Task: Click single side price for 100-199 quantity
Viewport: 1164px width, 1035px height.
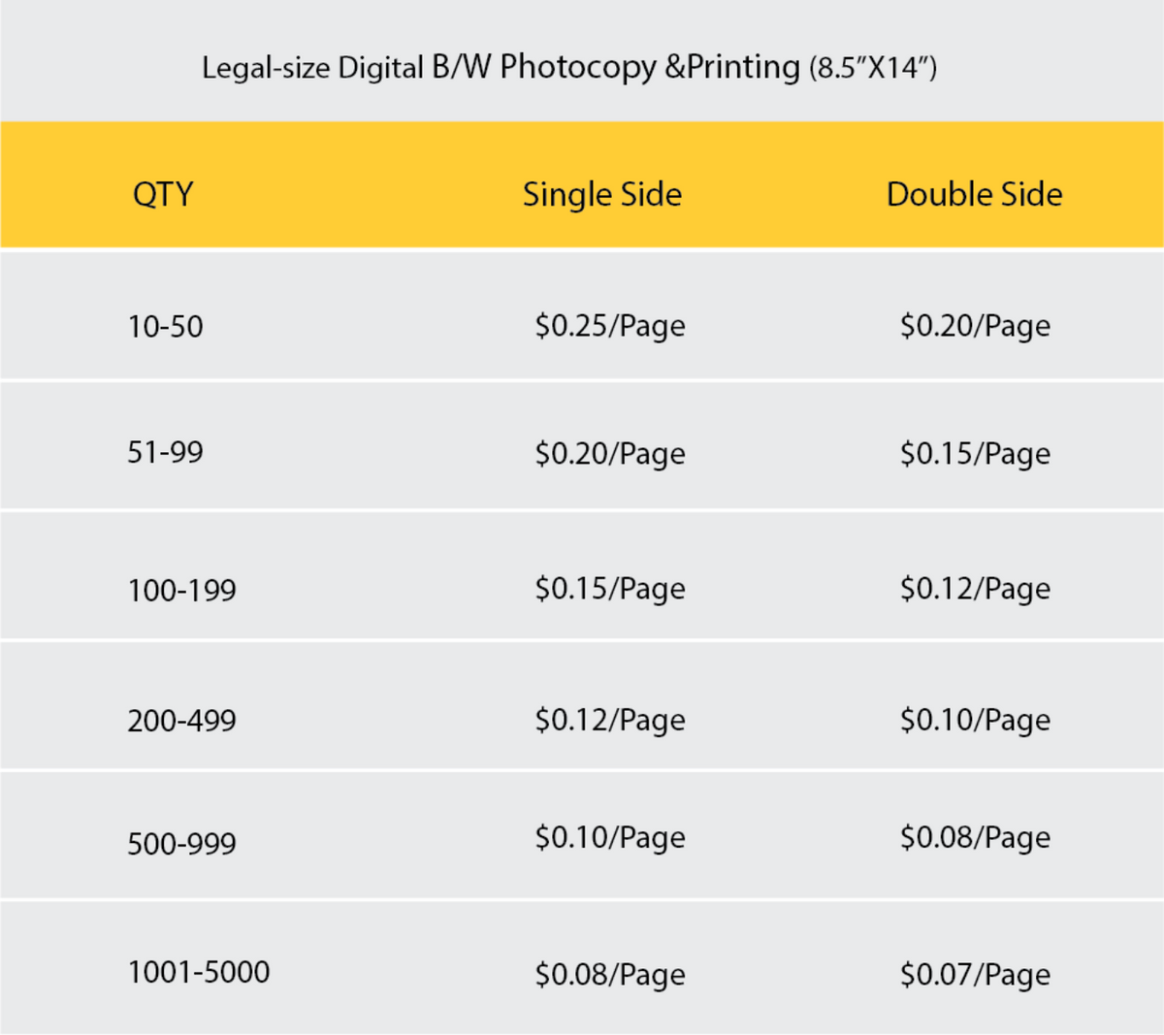Action: click(610, 589)
